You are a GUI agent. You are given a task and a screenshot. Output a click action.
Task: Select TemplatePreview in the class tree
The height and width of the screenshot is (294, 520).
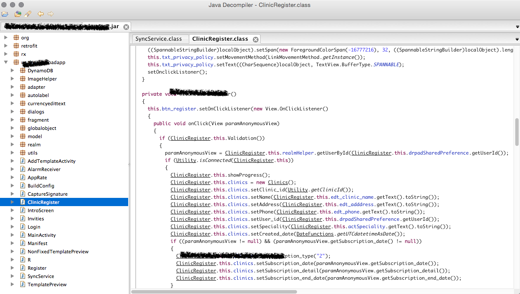(47, 284)
